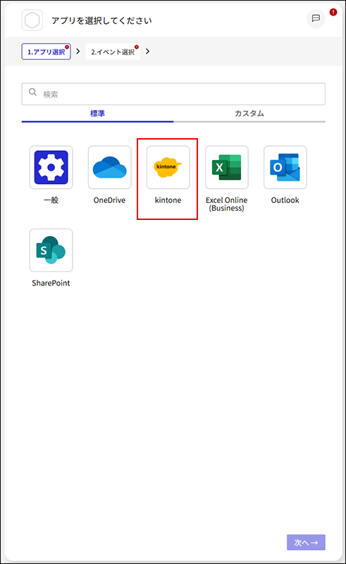Choose the SharePoint app icon
The height and width of the screenshot is (564, 346).
point(51,250)
